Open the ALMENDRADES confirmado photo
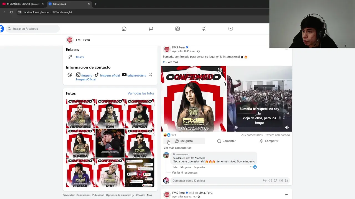355x199 pixels. (x=80, y=113)
